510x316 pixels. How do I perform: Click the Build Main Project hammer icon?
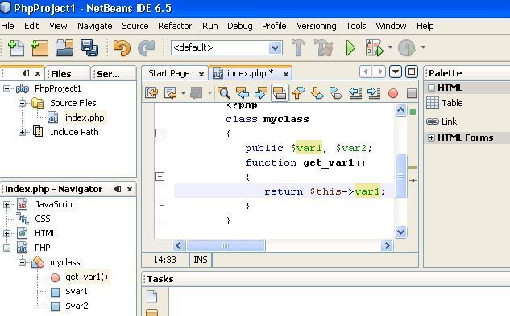pyautogui.click(x=298, y=47)
